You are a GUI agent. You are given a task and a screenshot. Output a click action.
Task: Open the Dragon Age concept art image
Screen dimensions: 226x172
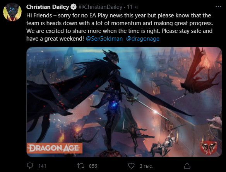[x=124, y=102]
